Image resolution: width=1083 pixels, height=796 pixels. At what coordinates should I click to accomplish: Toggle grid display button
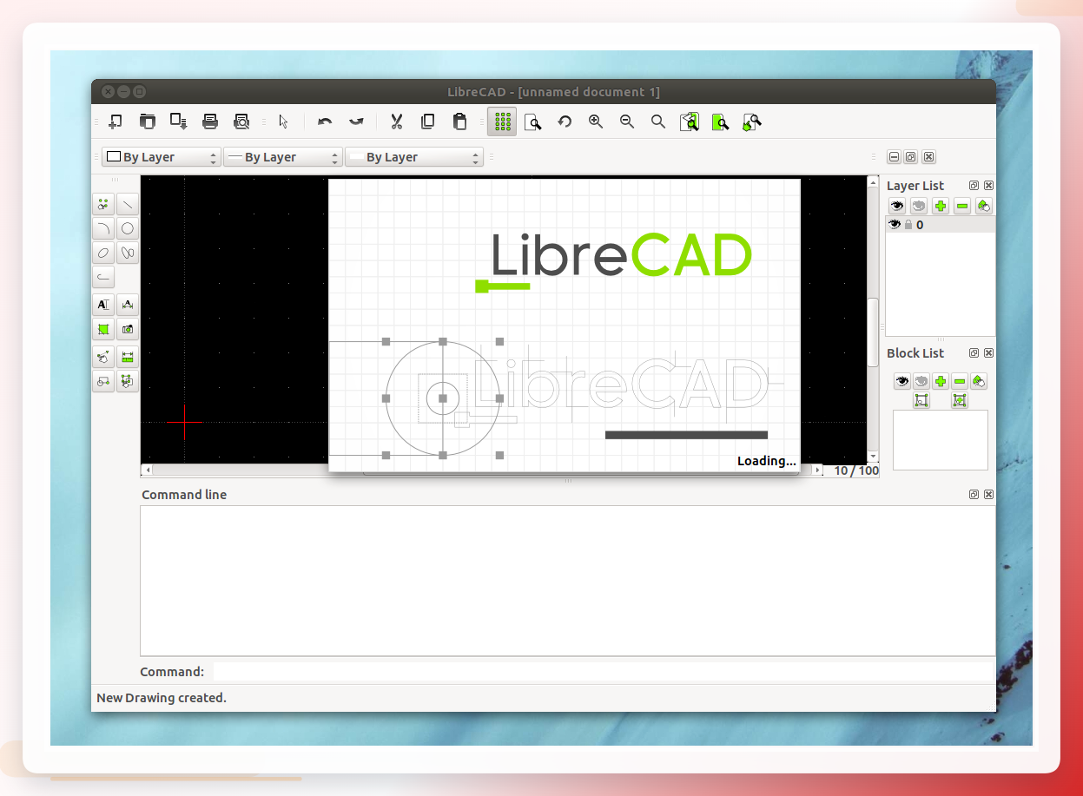click(502, 122)
